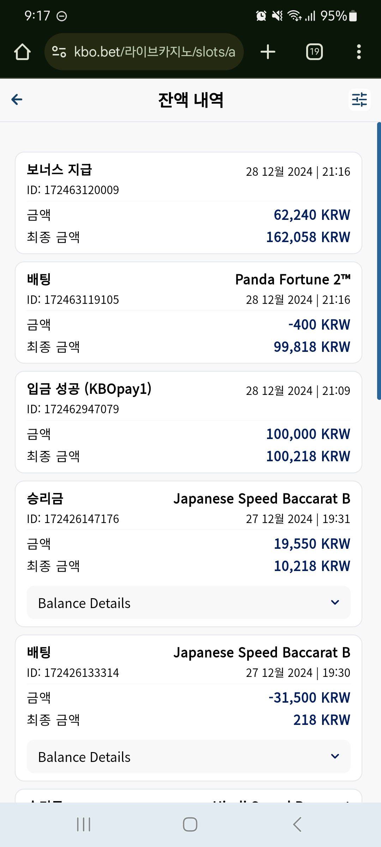Tap the back arrow beside 잔액 내역
This screenshot has height=847, width=381.
[17, 100]
